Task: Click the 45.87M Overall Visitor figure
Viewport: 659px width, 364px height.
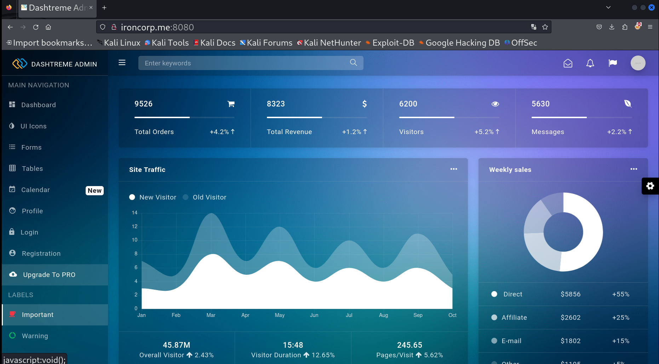Action: [177, 345]
